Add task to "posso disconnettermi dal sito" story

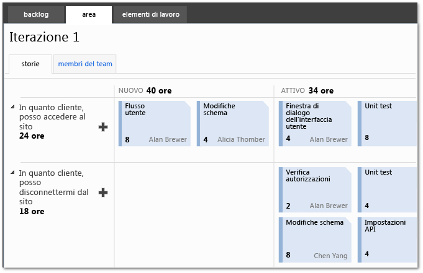[x=103, y=193]
